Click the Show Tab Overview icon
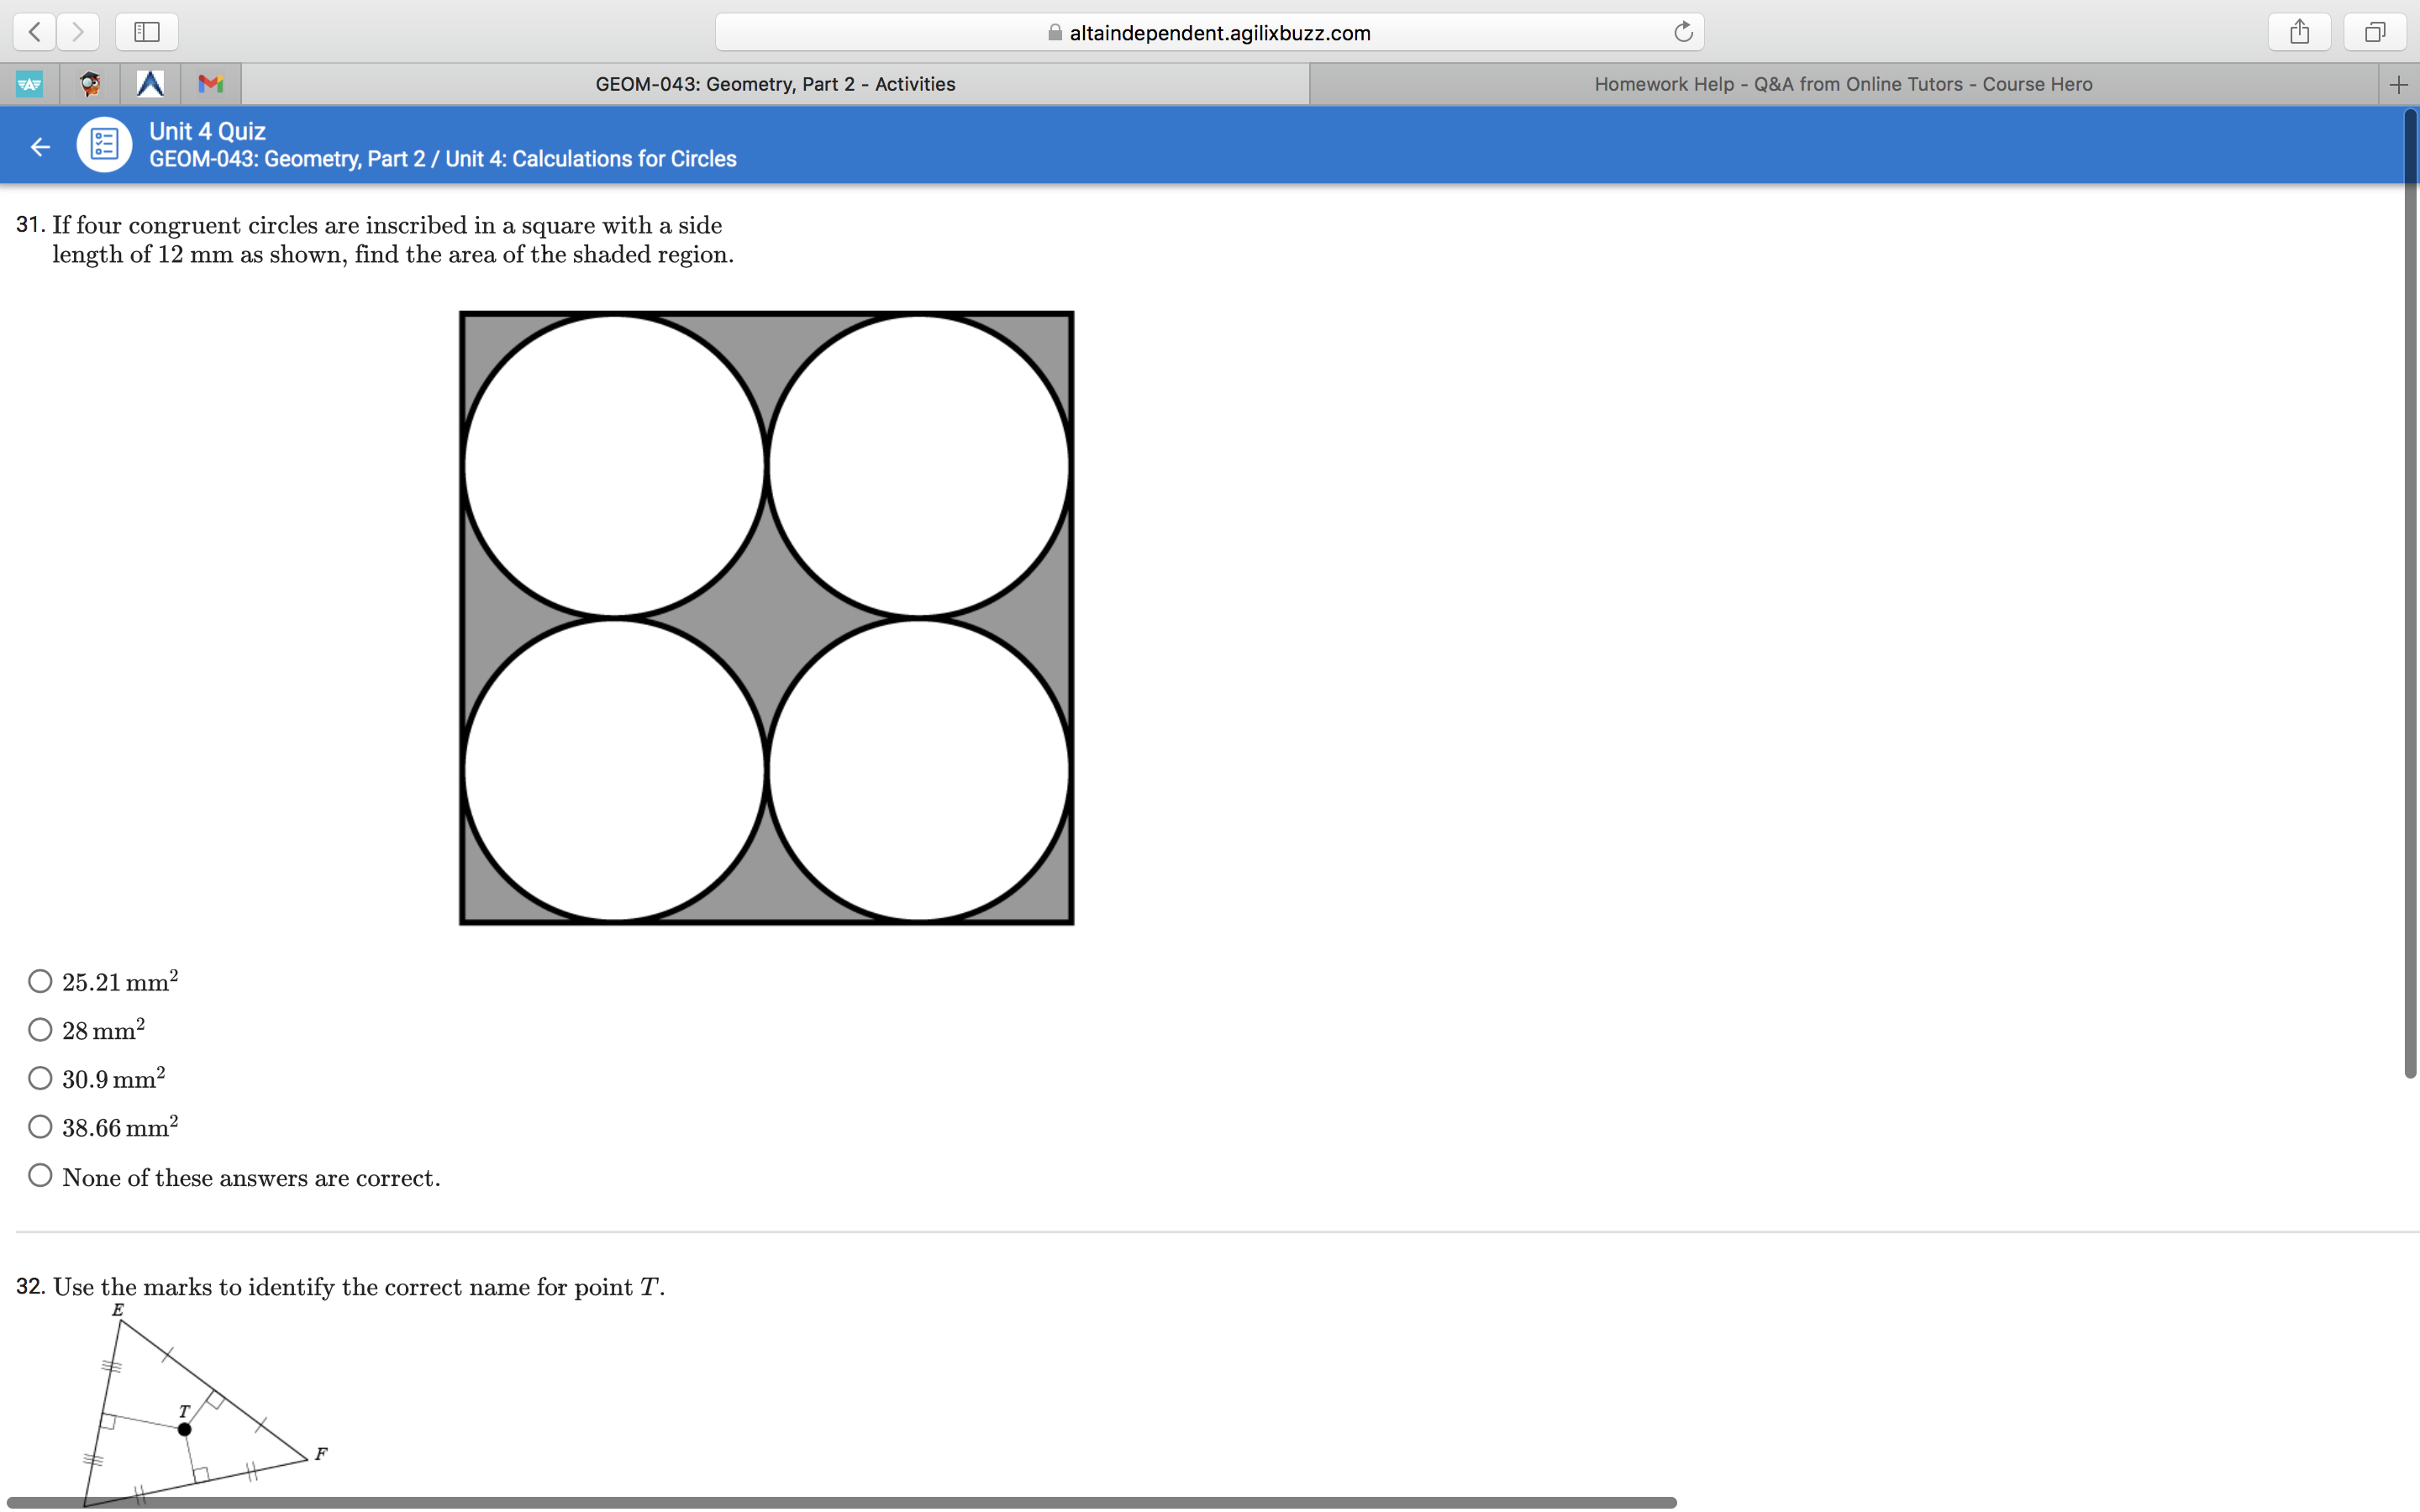This screenshot has height=1512, width=2420. click(x=2374, y=31)
